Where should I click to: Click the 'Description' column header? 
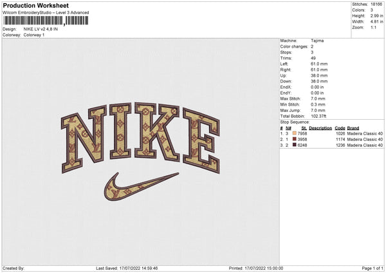point(320,128)
